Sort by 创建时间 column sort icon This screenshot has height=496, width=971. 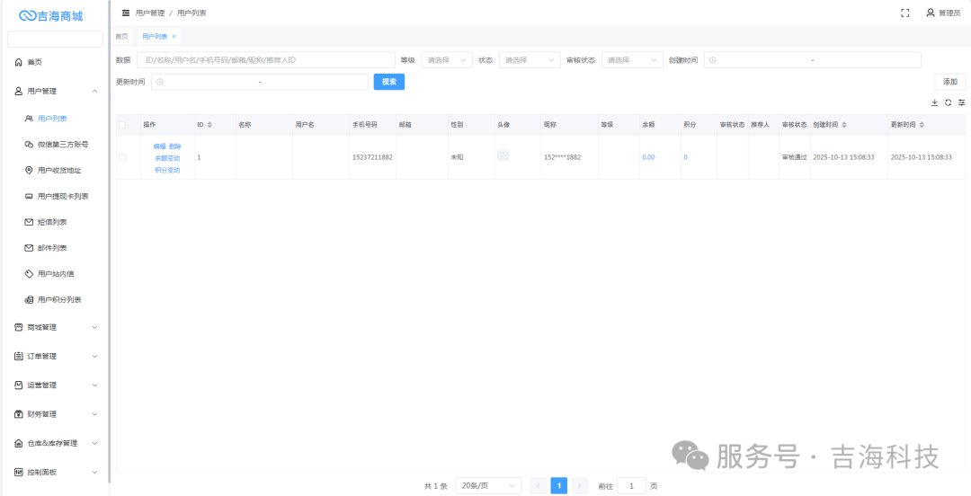[843, 125]
